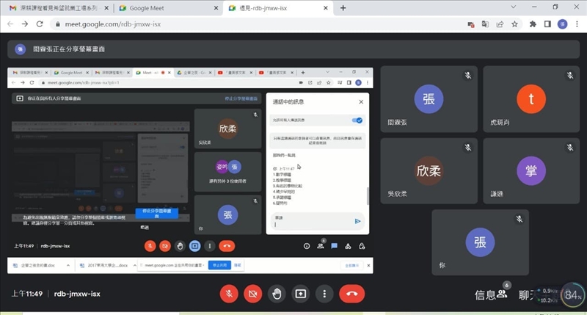Open more options in the bottom call bar

coord(324,294)
